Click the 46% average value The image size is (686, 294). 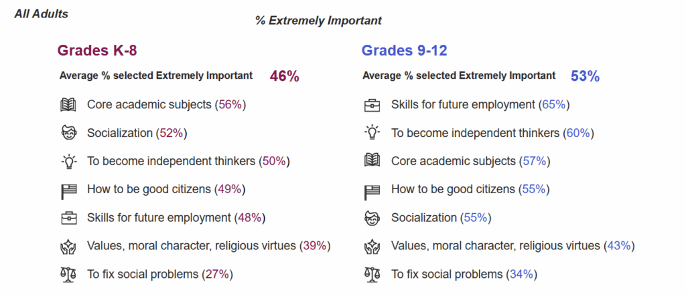tap(284, 76)
